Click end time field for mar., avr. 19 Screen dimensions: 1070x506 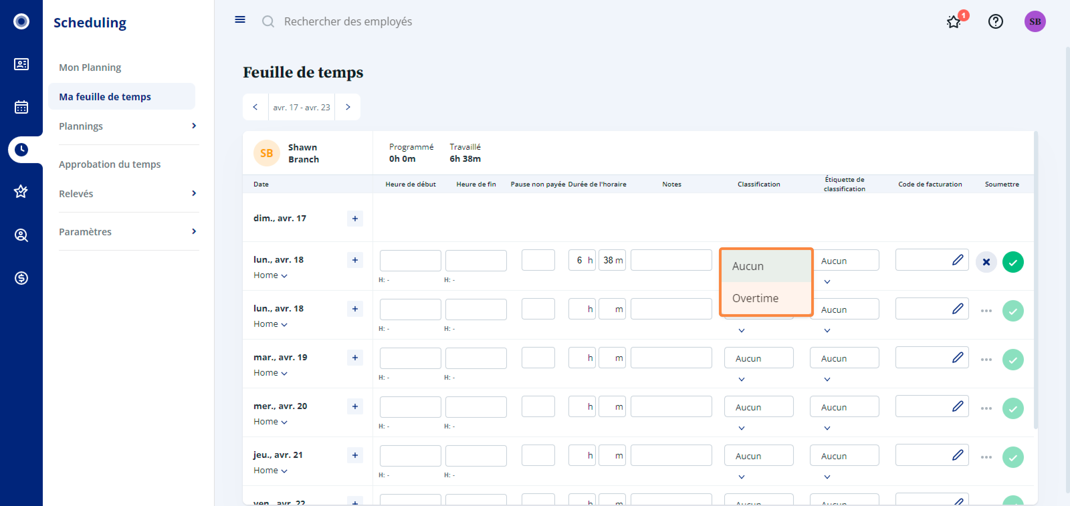[x=475, y=358]
